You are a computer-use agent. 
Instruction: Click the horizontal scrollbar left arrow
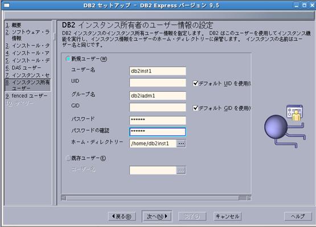tap(63, 198)
